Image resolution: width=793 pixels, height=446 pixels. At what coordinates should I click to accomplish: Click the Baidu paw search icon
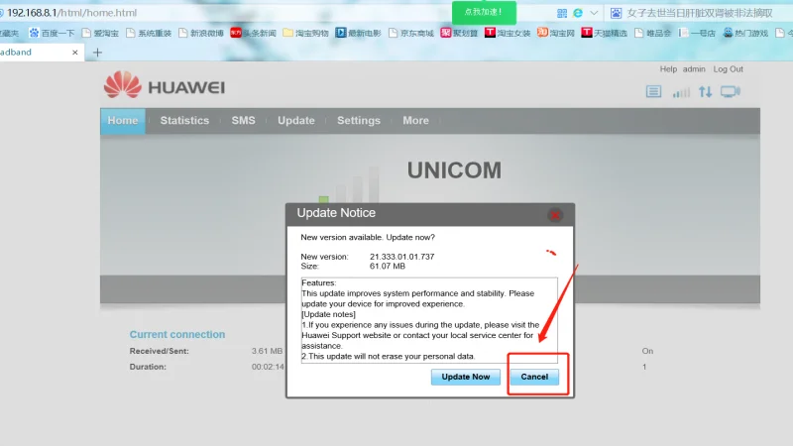(616, 13)
